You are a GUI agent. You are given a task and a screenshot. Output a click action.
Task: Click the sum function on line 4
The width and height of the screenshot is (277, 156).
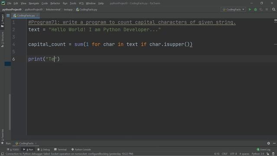(x=79, y=44)
